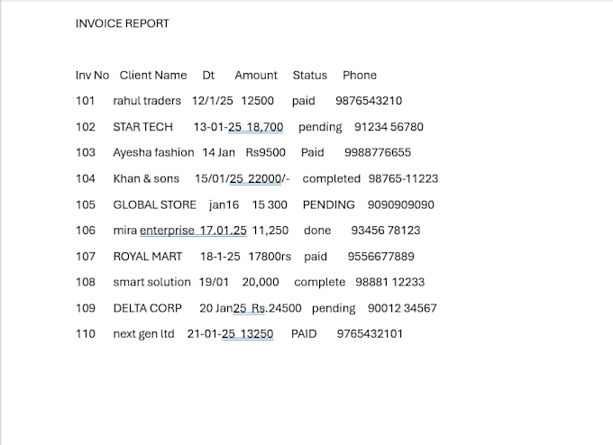Click invoice number 103
The height and width of the screenshot is (445, 613).
click(x=86, y=152)
